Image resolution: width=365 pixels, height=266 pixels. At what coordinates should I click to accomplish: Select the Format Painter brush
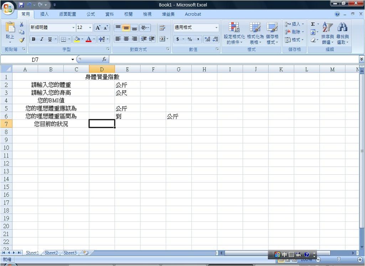tap(22, 40)
